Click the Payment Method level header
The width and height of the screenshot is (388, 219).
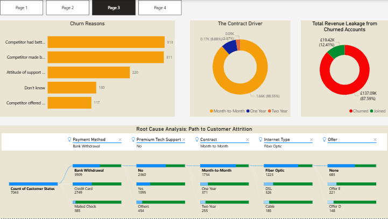tap(89, 139)
